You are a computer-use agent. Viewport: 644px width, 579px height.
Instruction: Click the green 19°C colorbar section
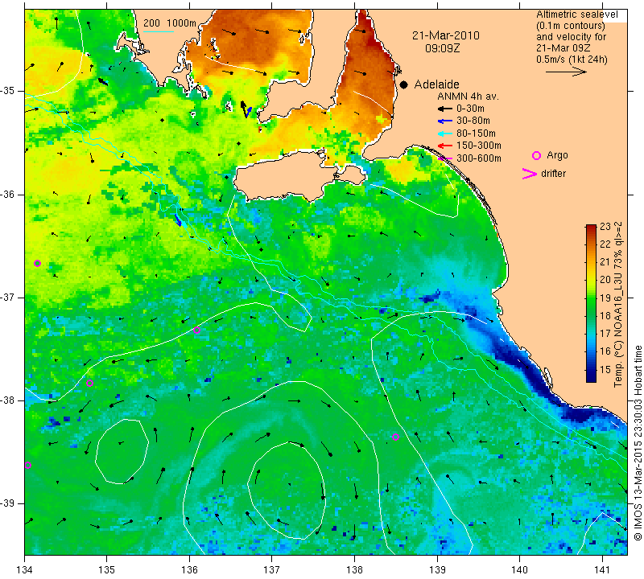pos(591,298)
